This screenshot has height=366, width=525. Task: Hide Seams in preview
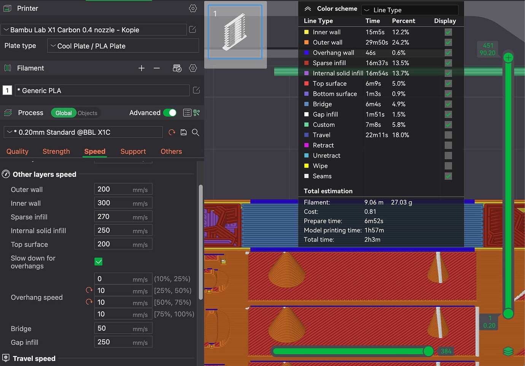click(449, 176)
